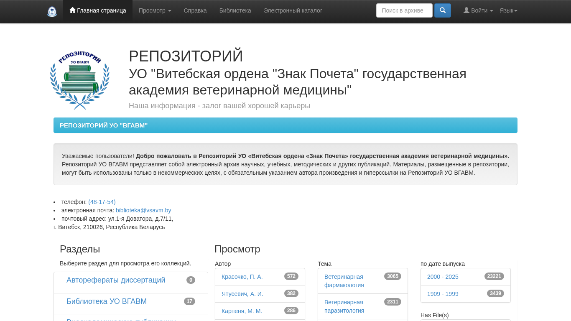Open Библиотека УО ВГАВМ section
Image resolution: width=571 pixels, height=321 pixels.
pos(107,301)
